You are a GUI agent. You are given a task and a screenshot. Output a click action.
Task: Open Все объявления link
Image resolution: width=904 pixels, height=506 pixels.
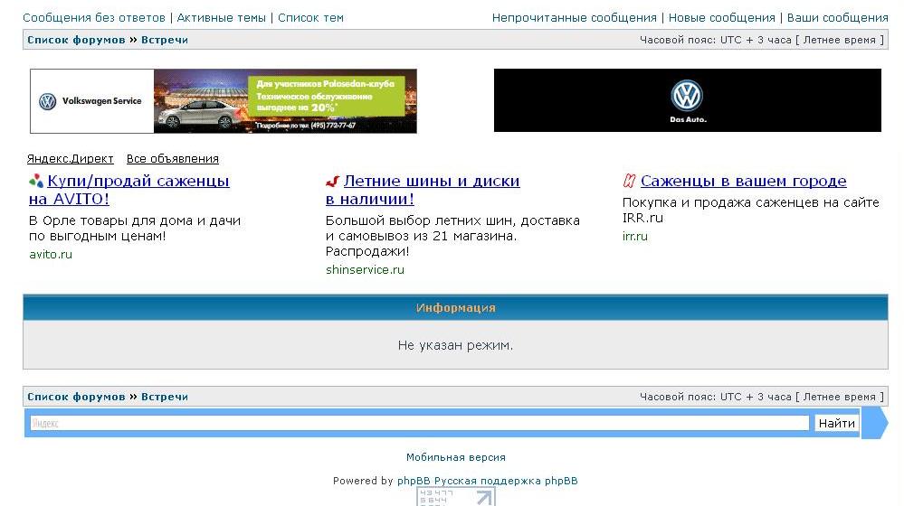(172, 158)
